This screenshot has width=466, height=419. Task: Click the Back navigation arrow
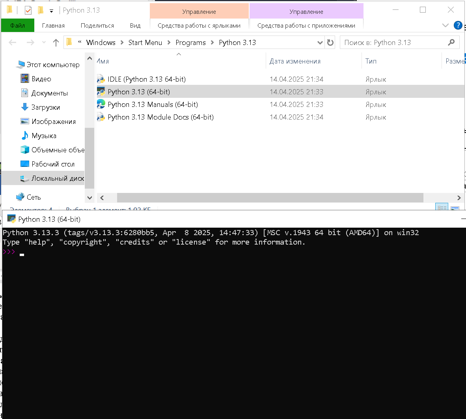point(13,43)
